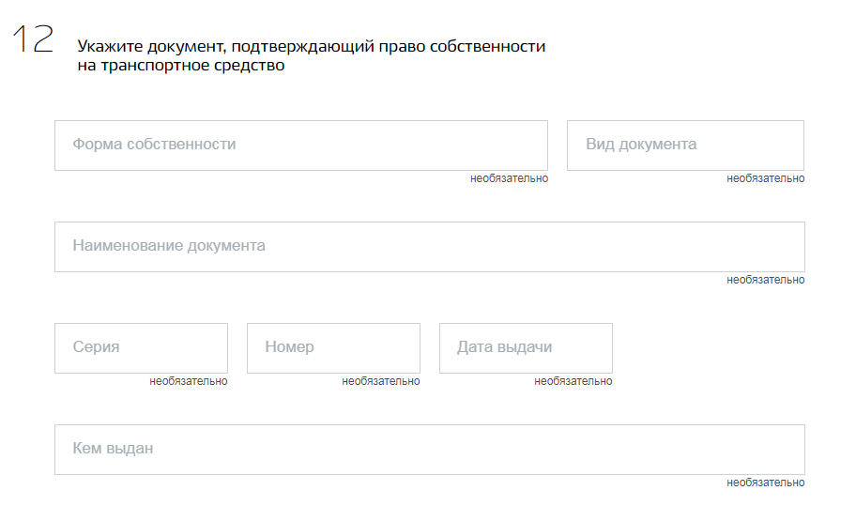Click 'необязательно' label under 'Форма собственности'
This screenshot has width=856, height=521.
point(509,178)
